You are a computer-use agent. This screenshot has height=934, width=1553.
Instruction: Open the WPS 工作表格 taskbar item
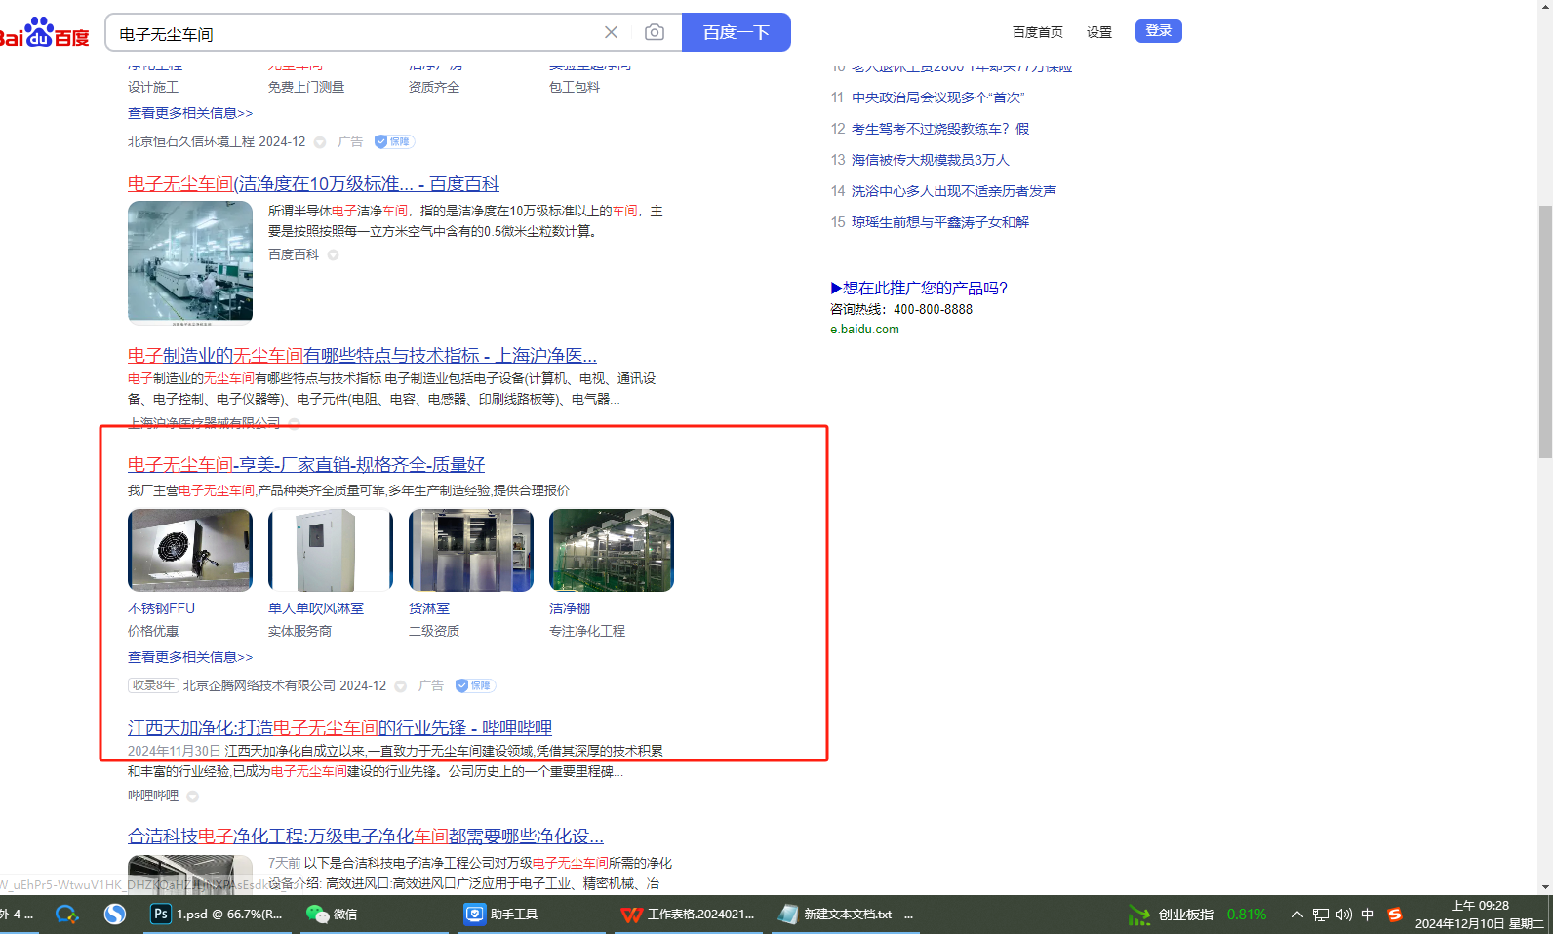click(688, 915)
